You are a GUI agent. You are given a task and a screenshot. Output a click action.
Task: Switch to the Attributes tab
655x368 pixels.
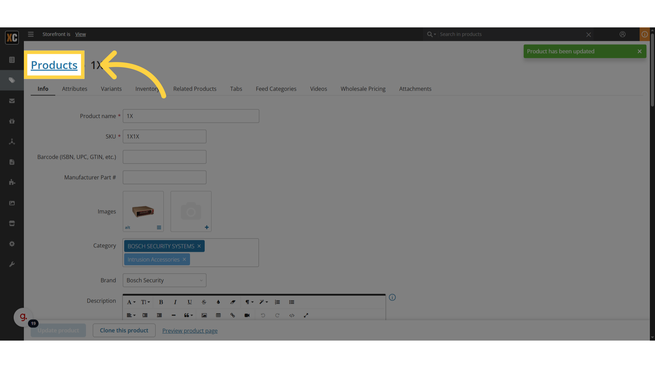click(x=75, y=89)
